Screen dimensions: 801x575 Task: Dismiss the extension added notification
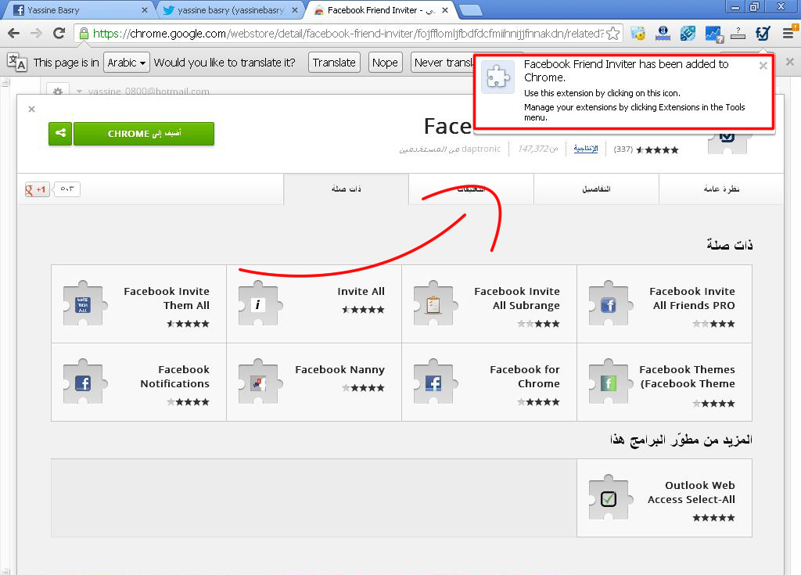[763, 66]
